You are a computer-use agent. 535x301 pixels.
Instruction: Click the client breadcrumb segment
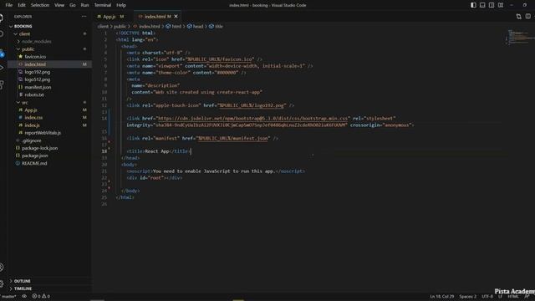click(x=103, y=26)
